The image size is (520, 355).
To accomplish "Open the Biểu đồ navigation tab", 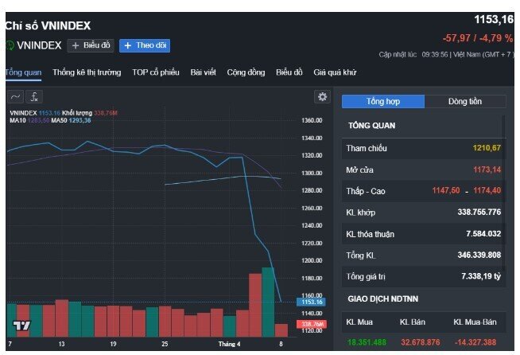I will (289, 72).
